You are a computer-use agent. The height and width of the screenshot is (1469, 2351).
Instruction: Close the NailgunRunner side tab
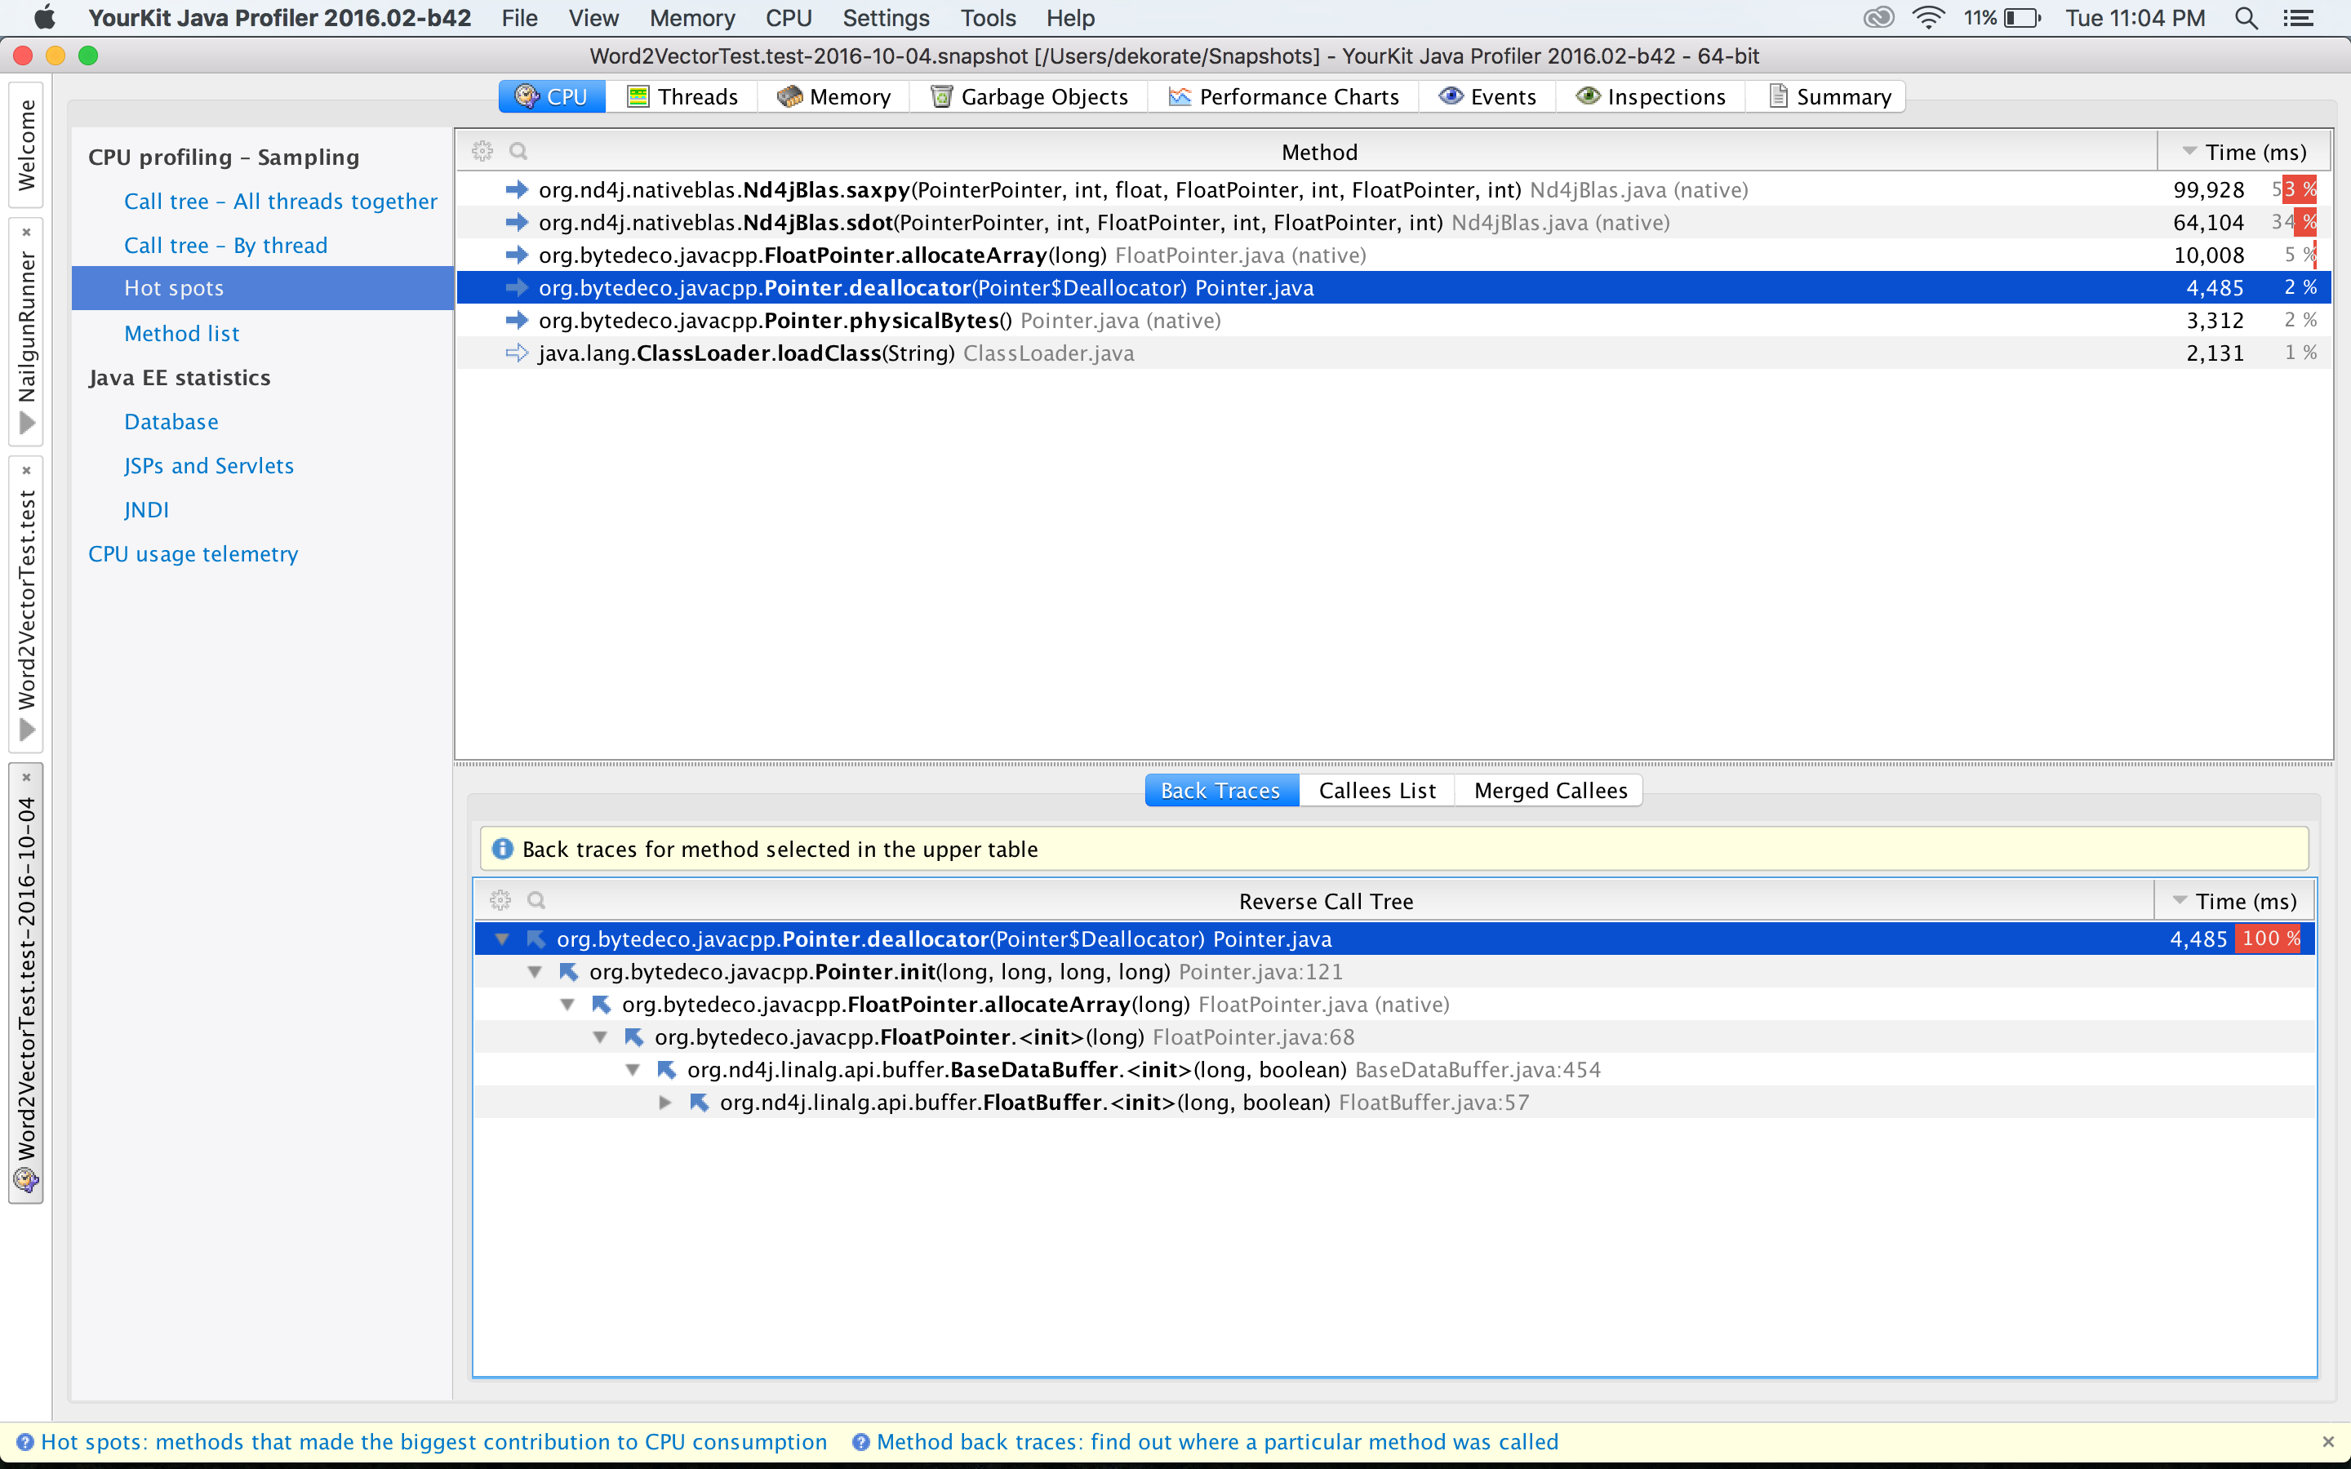tap(26, 233)
